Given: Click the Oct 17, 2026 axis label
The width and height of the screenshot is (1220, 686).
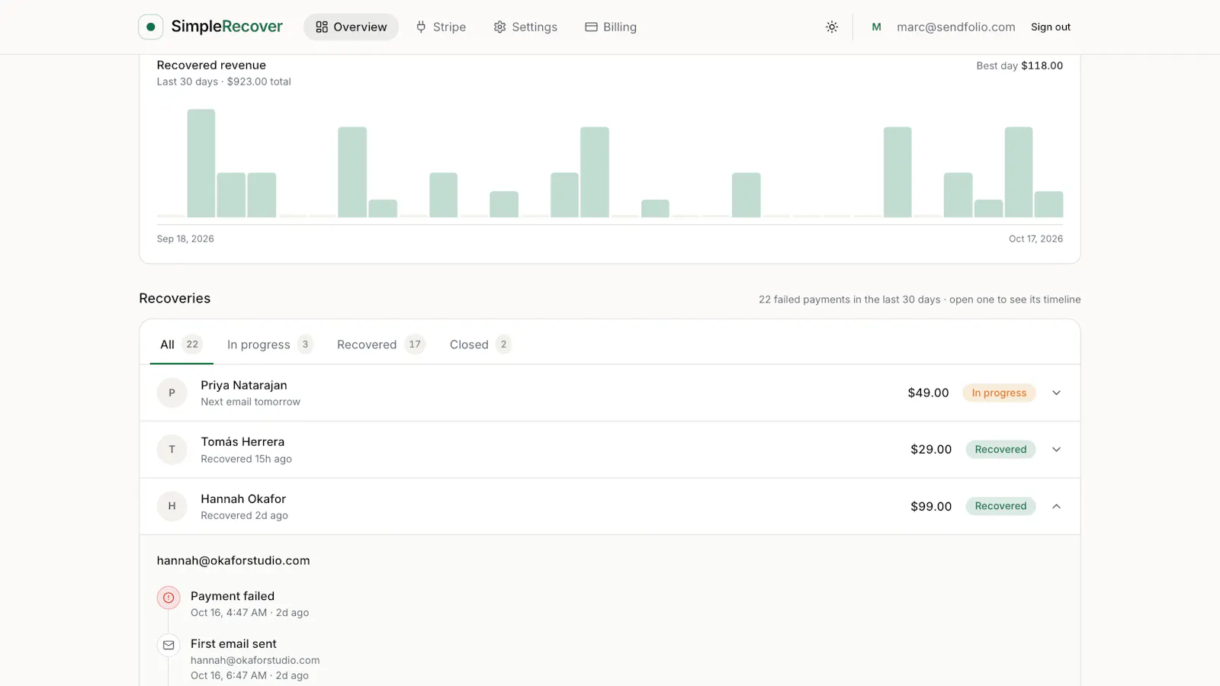Looking at the screenshot, I should click(1035, 239).
